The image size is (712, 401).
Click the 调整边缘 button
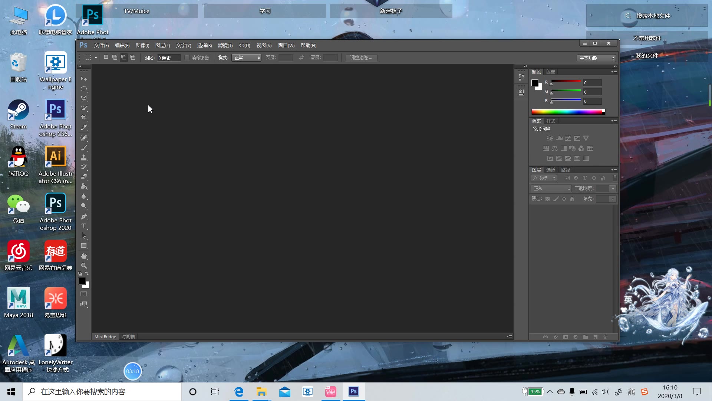[361, 58]
